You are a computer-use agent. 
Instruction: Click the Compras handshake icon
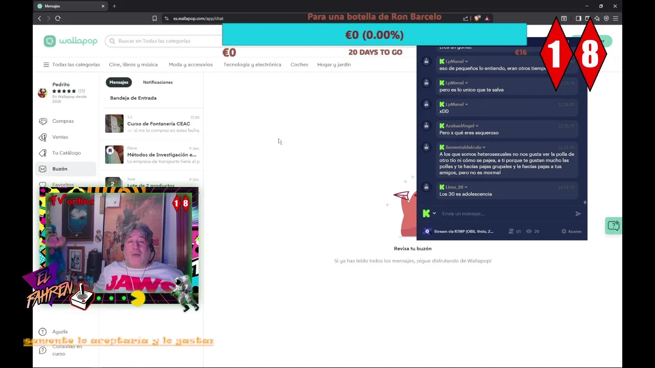tap(42, 121)
